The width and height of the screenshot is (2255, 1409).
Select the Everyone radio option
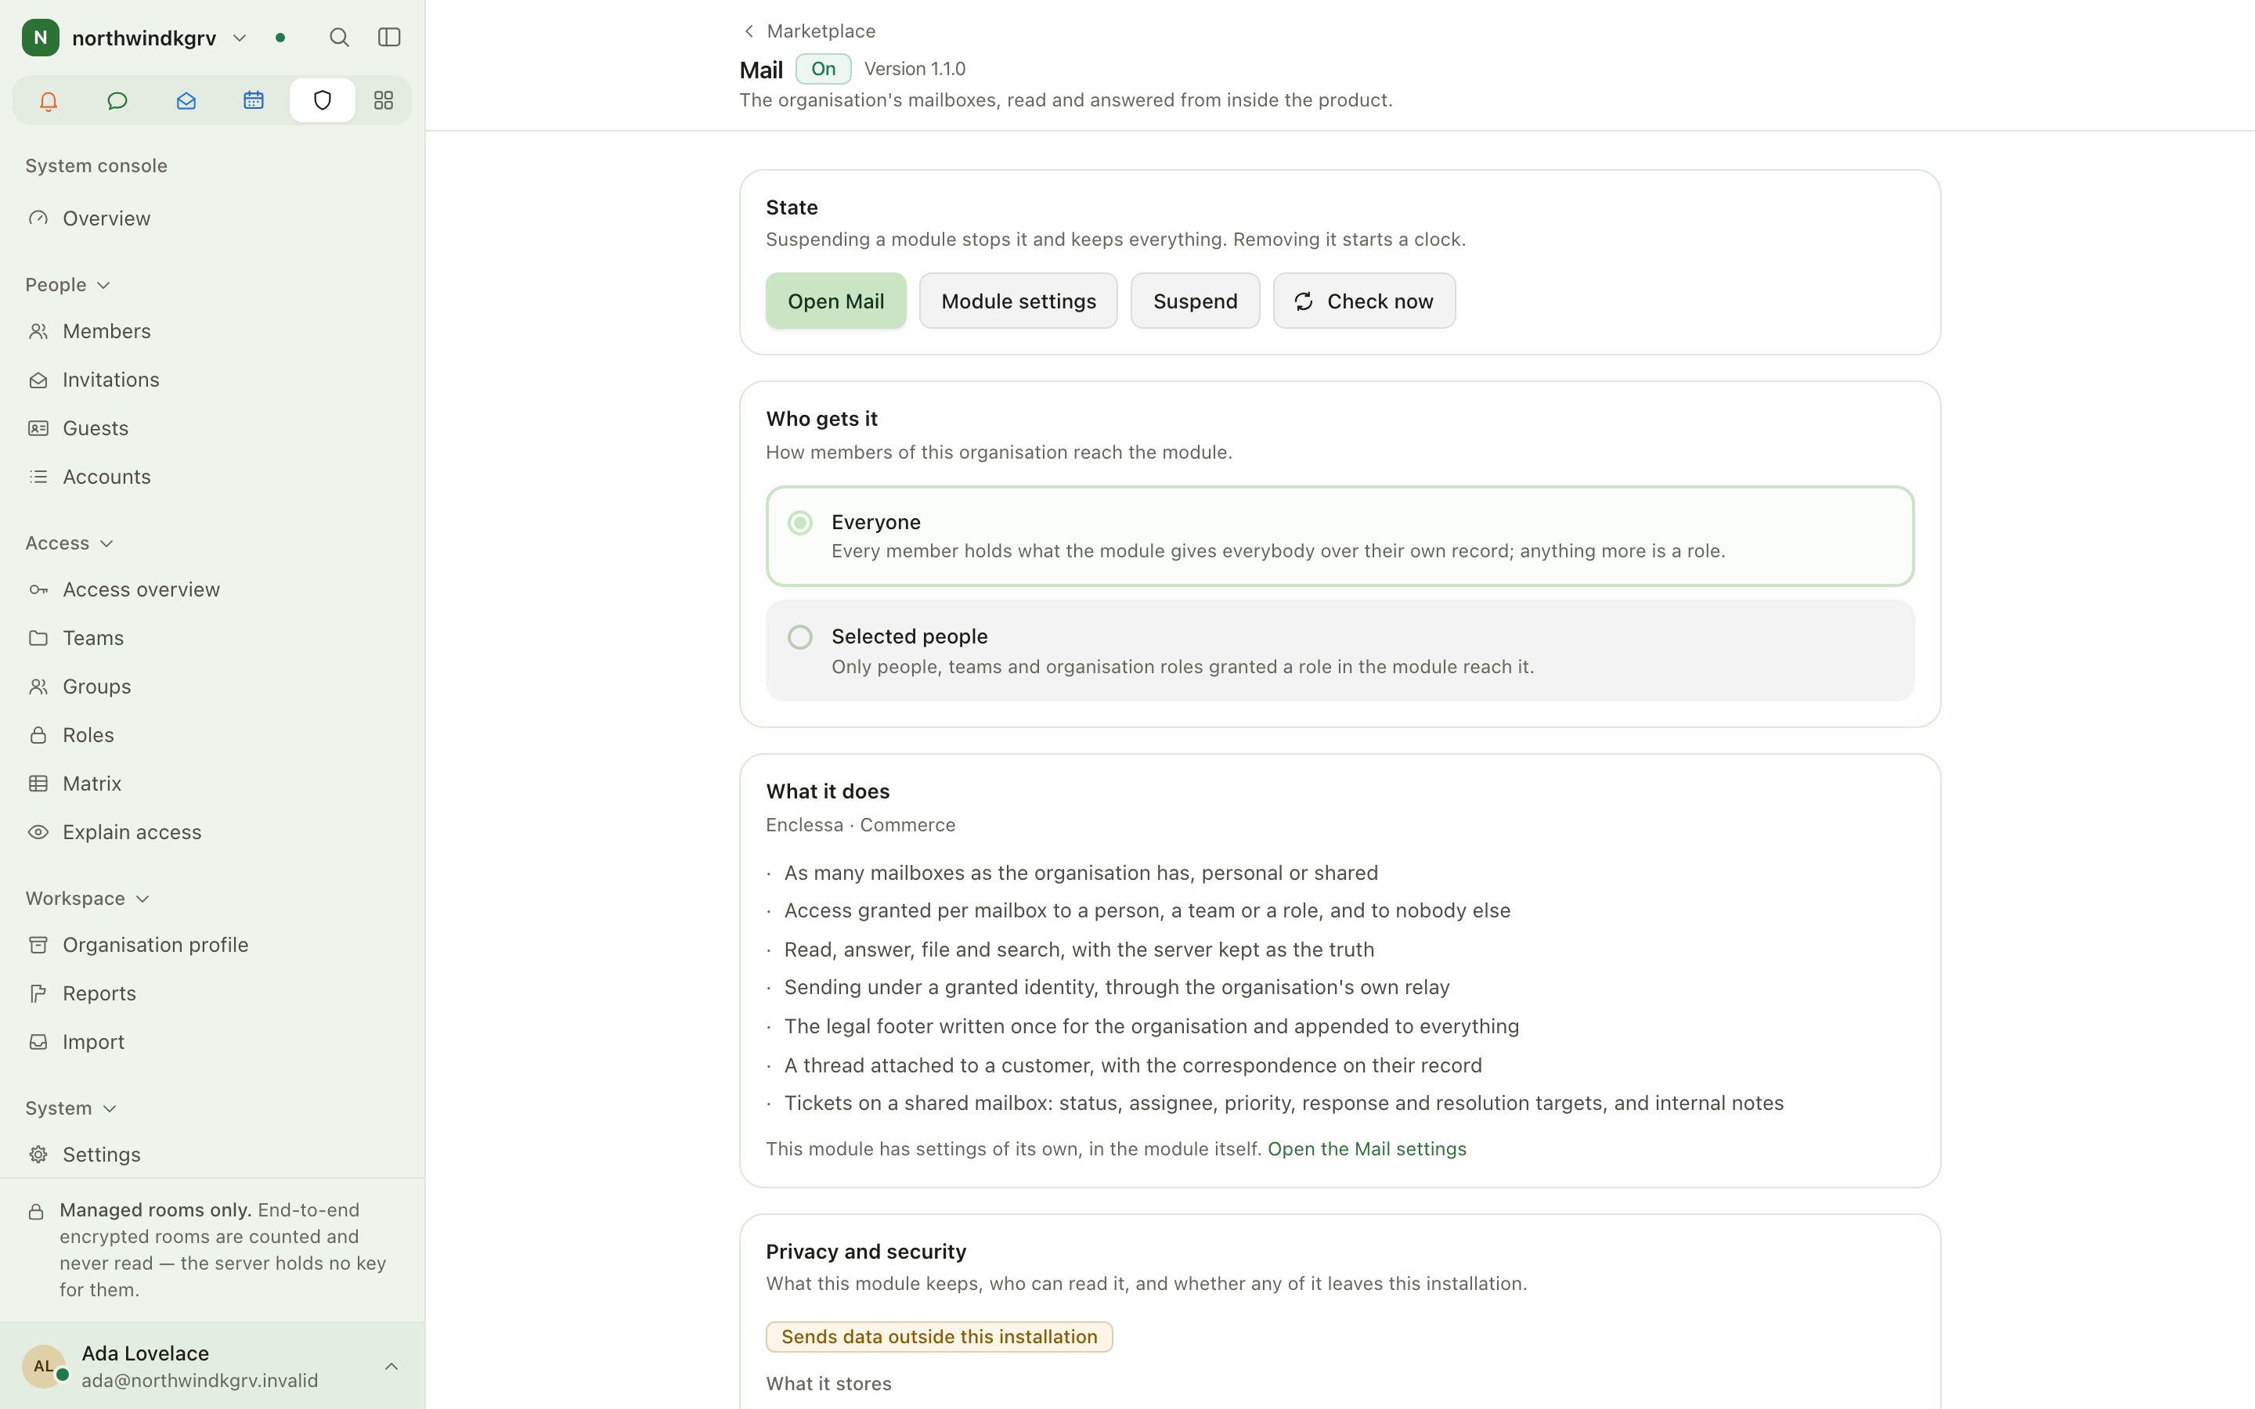(800, 523)
